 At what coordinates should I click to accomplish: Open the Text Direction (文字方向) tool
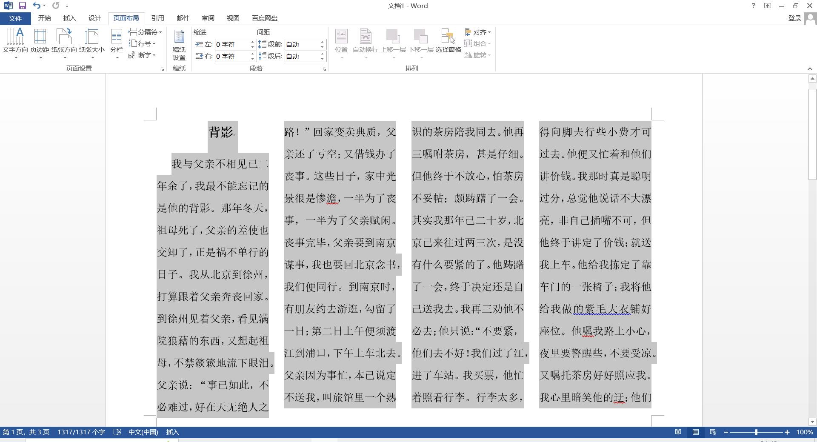pos(15,43)
